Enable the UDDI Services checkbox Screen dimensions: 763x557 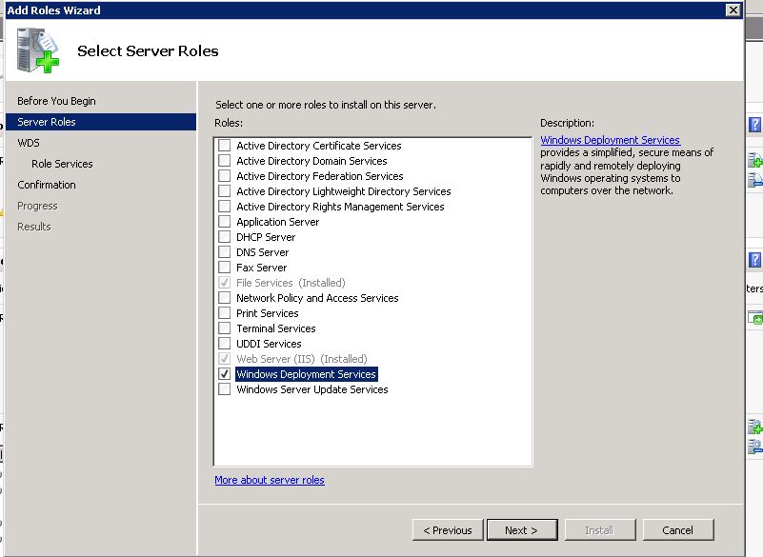(x=224, y=344)
